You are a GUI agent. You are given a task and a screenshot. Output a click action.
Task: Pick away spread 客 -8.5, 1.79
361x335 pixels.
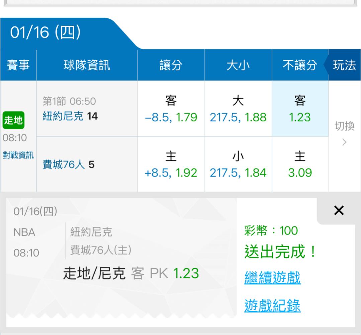(171, 109)
